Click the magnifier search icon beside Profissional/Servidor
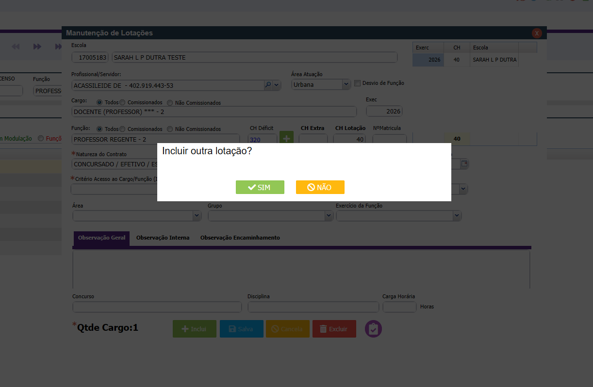The width and height of the screenshot is (593, 387). pyautogui.click(x=268, y=85)
